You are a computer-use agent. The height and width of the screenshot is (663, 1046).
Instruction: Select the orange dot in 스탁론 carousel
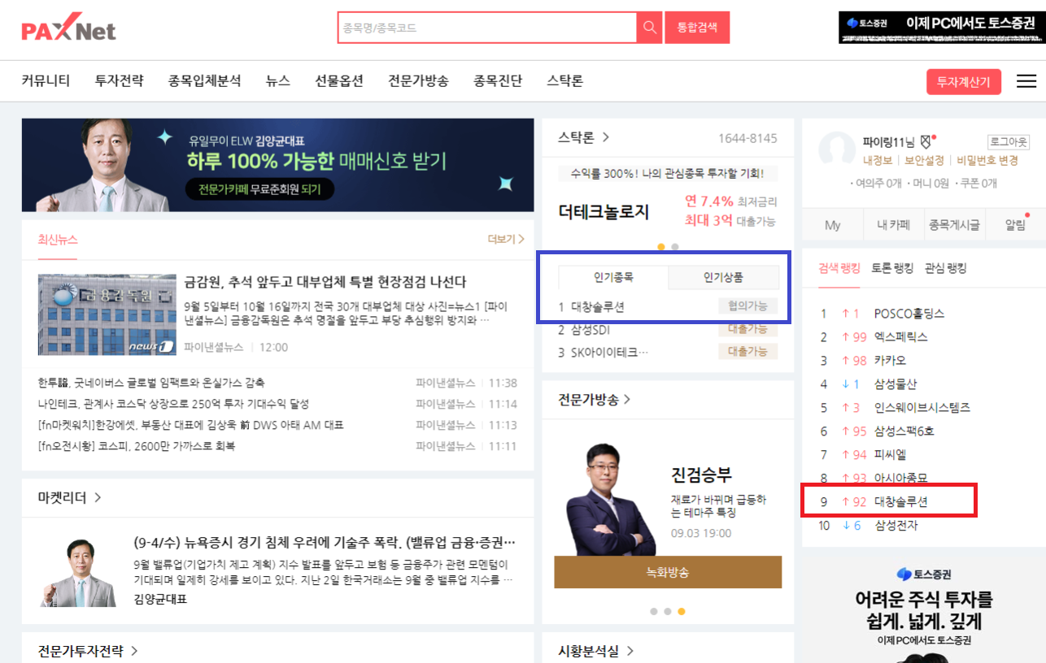(x=661, y=246)
